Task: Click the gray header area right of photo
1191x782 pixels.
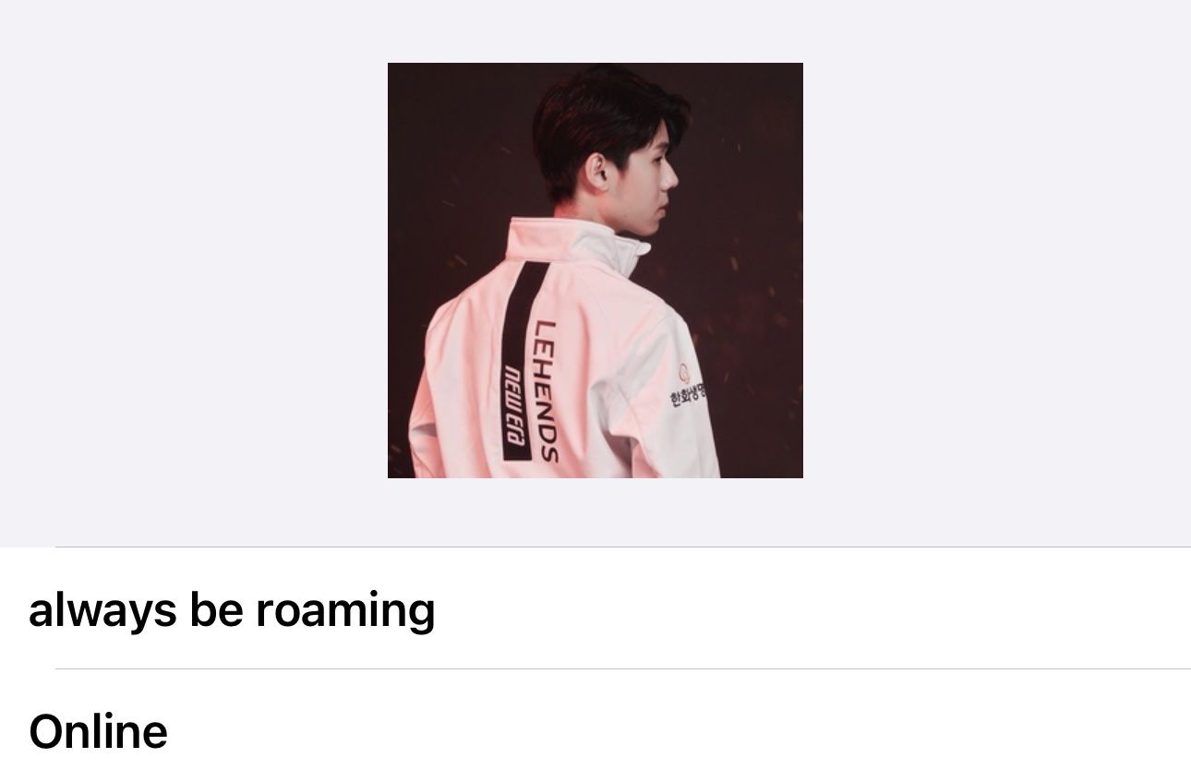Action: [x=997, y=273]
